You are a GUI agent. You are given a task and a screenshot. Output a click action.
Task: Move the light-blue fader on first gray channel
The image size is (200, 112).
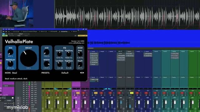(x=121, y=102)
